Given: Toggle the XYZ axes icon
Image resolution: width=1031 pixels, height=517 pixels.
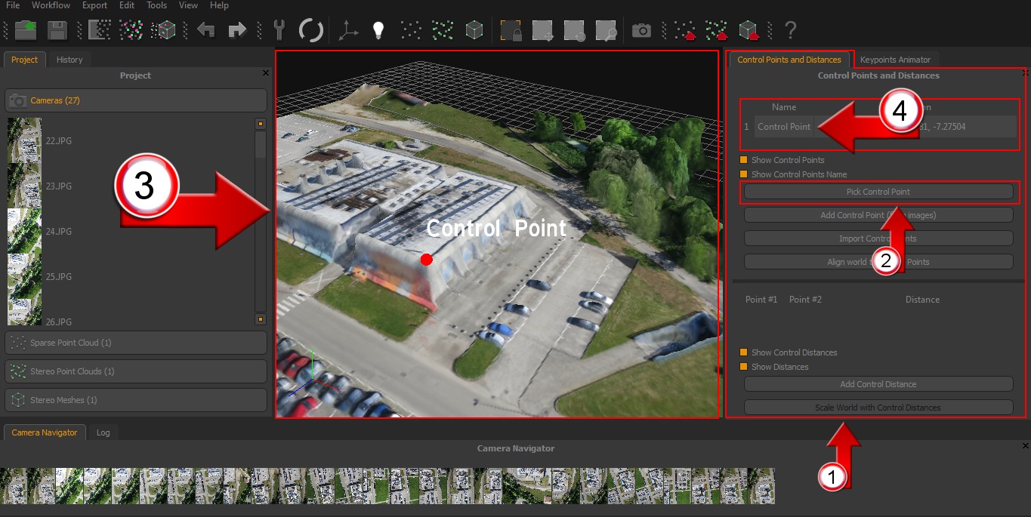Looking at the screenshot, I should 348,30.
